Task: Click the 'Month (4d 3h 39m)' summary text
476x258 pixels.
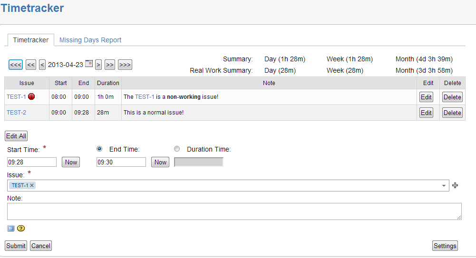Action: [x=424, y=59]
